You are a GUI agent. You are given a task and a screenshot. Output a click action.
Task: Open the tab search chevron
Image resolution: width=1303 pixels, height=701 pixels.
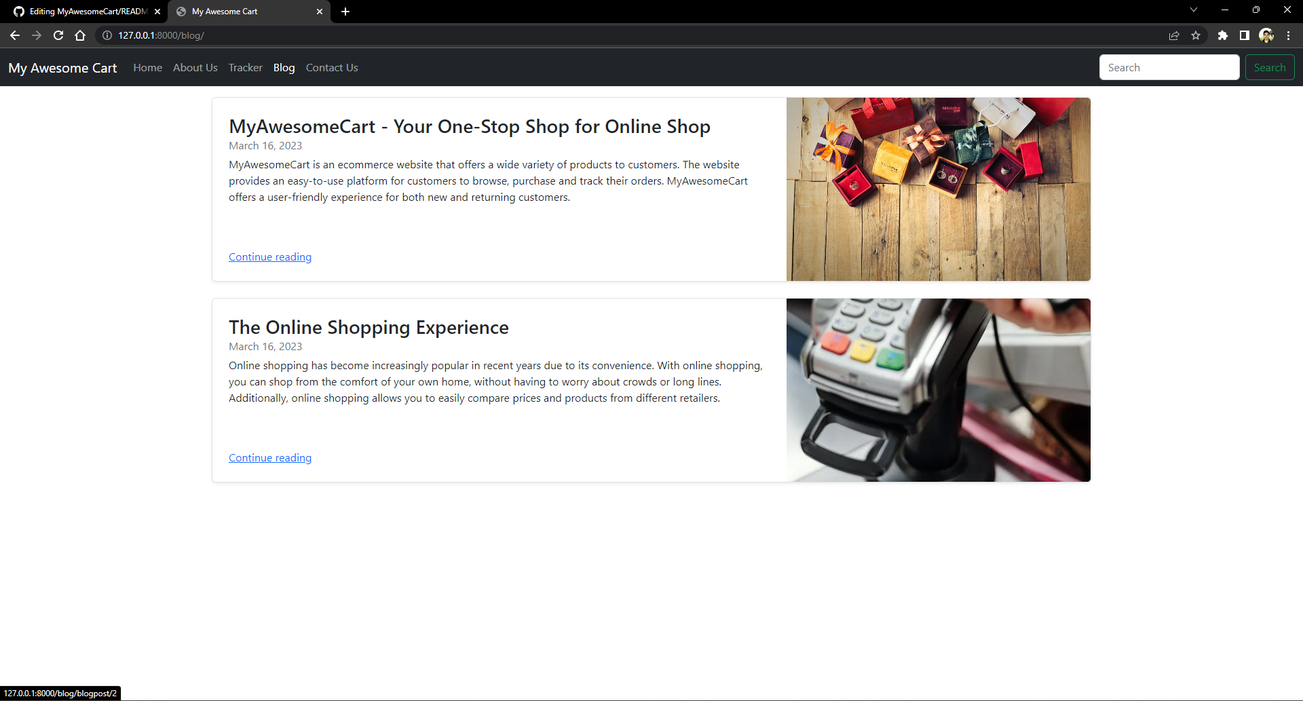point(1193,10)
